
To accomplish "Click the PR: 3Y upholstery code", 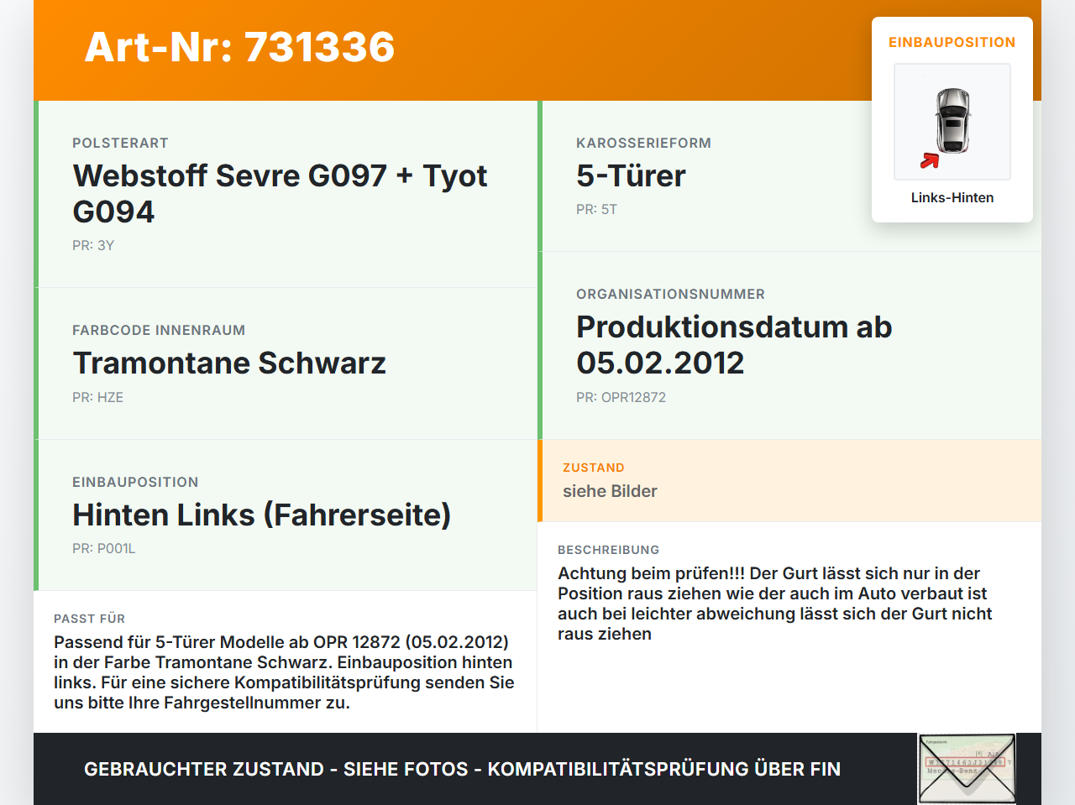I will 93,245.
